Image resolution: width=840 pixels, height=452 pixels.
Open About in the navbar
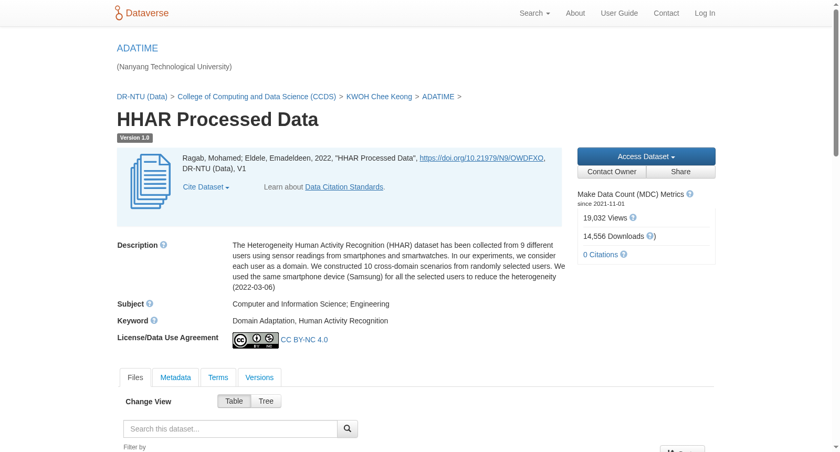coord(575,13)
